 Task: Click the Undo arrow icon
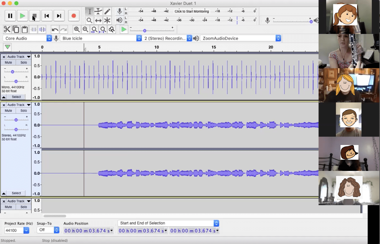point(55,29)
